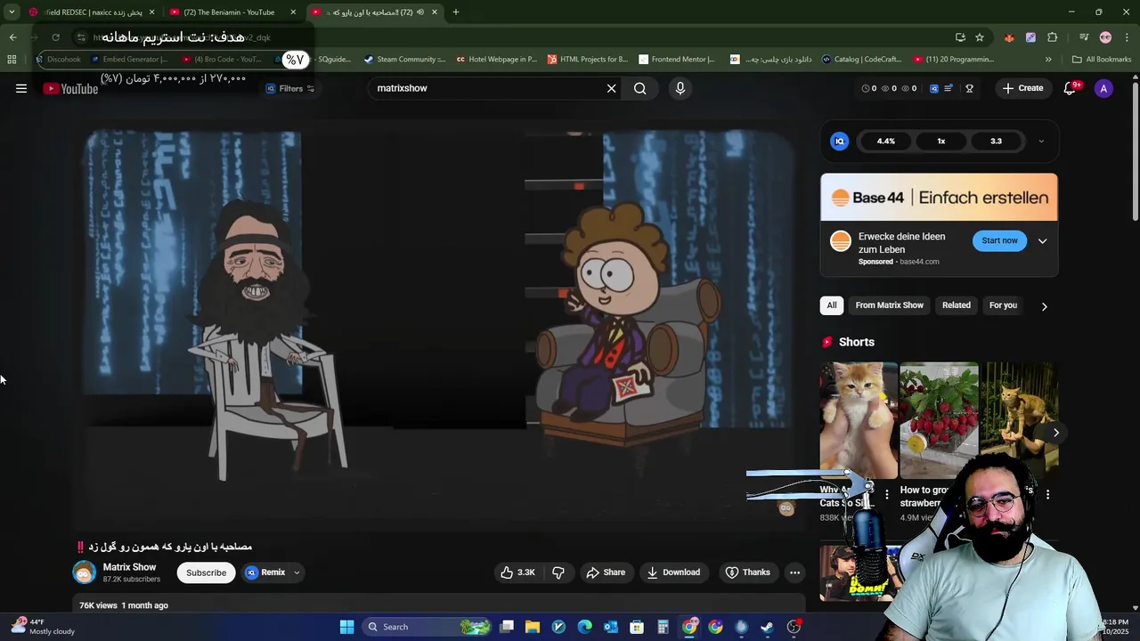Open the Chrome apps grid shortcut
Viewport: 1140px width, 641px height.
tap(12, 60)
